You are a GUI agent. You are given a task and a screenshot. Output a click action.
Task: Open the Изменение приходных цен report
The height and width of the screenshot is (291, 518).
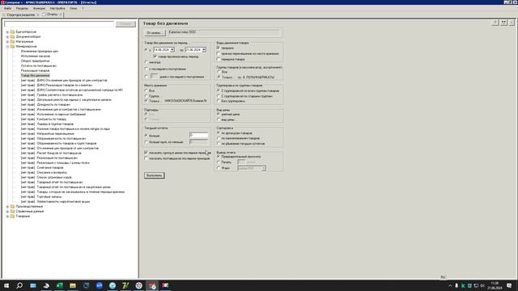(x=40, y=52)
